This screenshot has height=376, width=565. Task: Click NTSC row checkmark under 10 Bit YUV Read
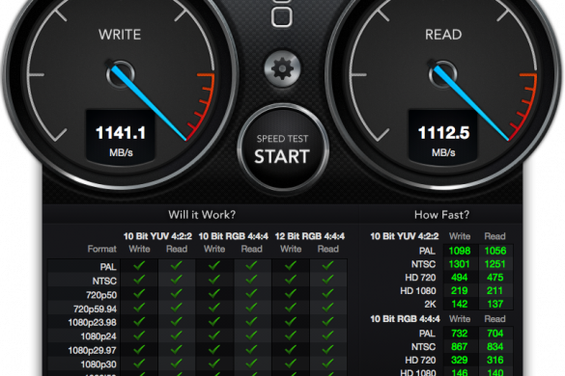click(176, 280)
